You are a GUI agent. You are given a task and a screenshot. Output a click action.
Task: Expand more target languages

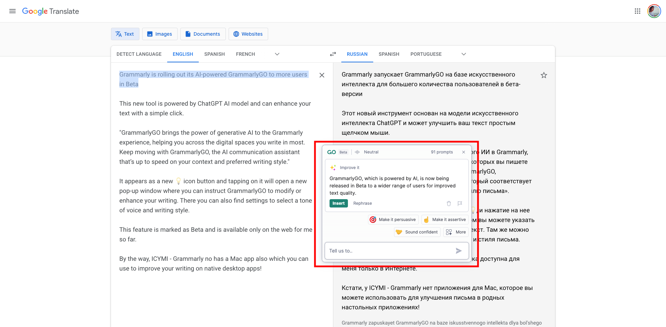point(464,54)
